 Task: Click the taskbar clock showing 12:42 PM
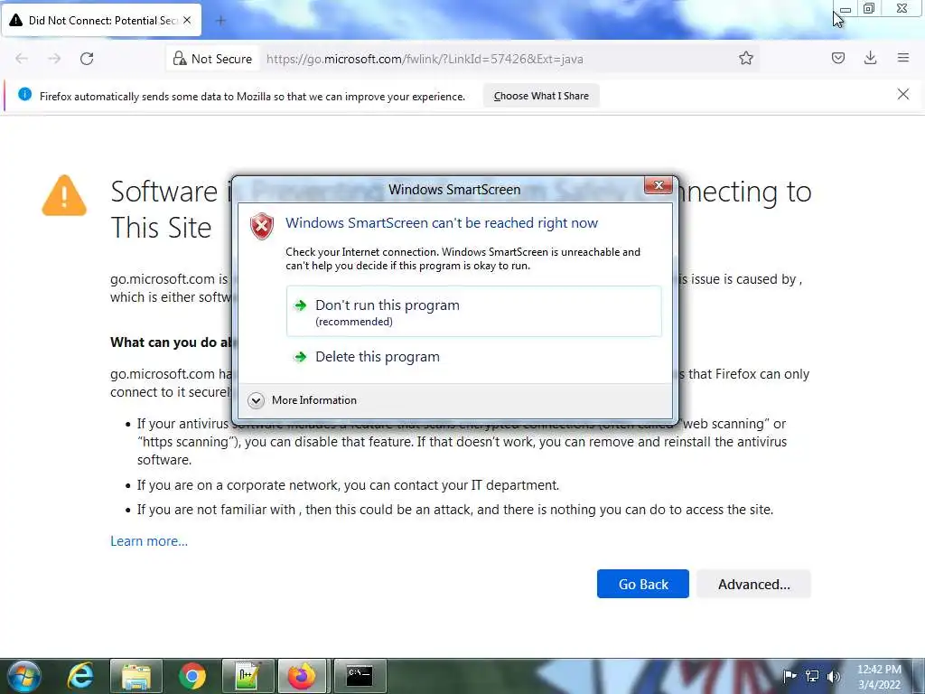click(879, 677)
